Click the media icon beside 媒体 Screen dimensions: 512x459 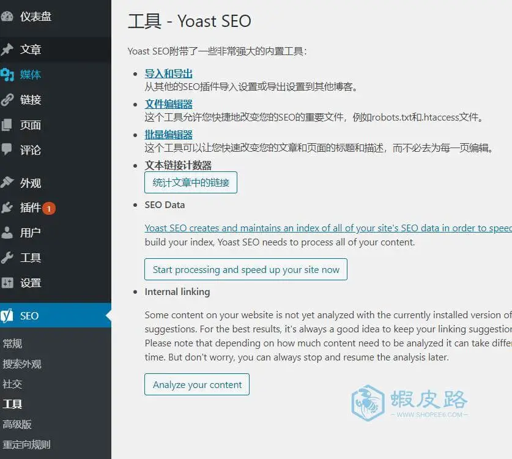pos(7,75)
